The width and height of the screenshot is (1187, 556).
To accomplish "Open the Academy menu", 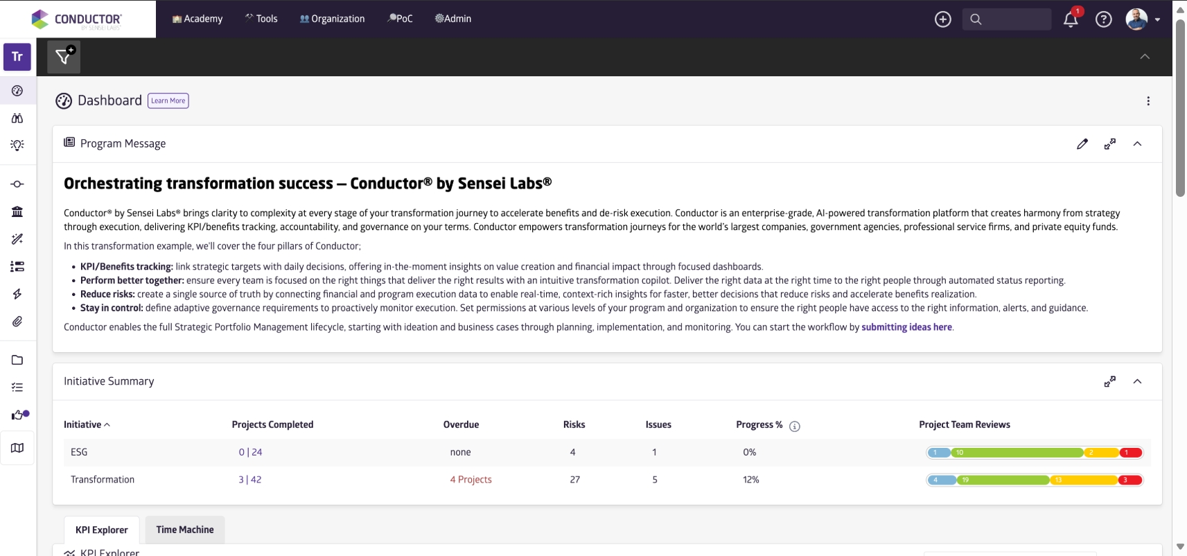I will 197,19.
